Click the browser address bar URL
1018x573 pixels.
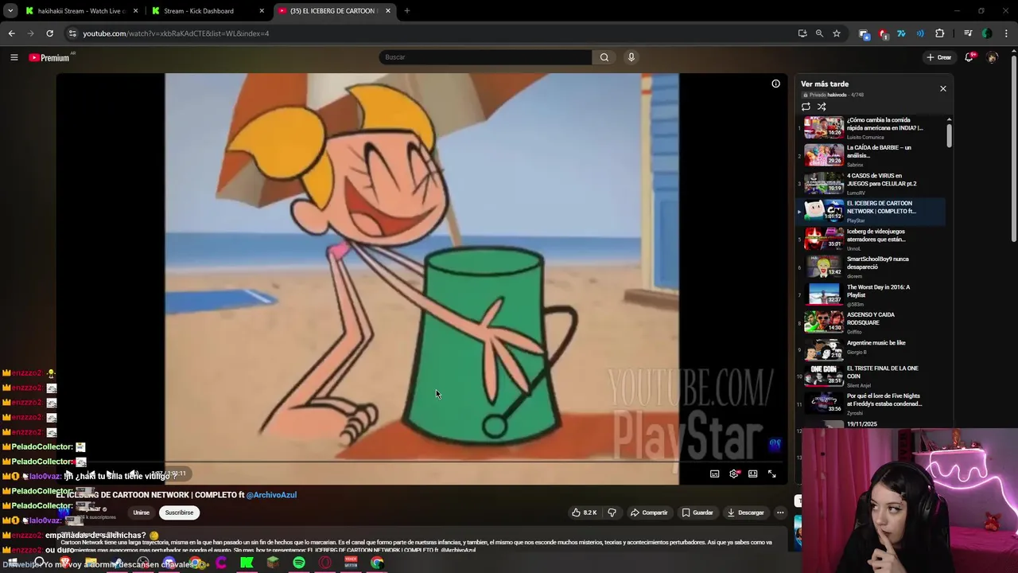tap(176, 33)
